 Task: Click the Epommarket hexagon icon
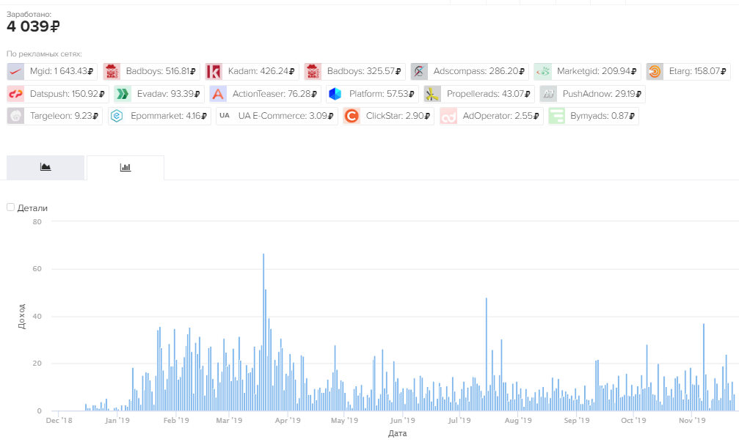click(x=117, y=116)
